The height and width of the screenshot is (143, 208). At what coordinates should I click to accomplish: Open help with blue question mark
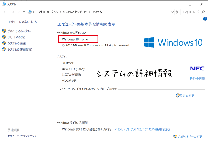pos(205,19)
